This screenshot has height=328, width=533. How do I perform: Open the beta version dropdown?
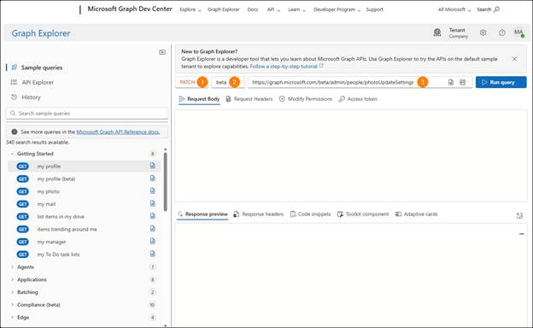227,82
